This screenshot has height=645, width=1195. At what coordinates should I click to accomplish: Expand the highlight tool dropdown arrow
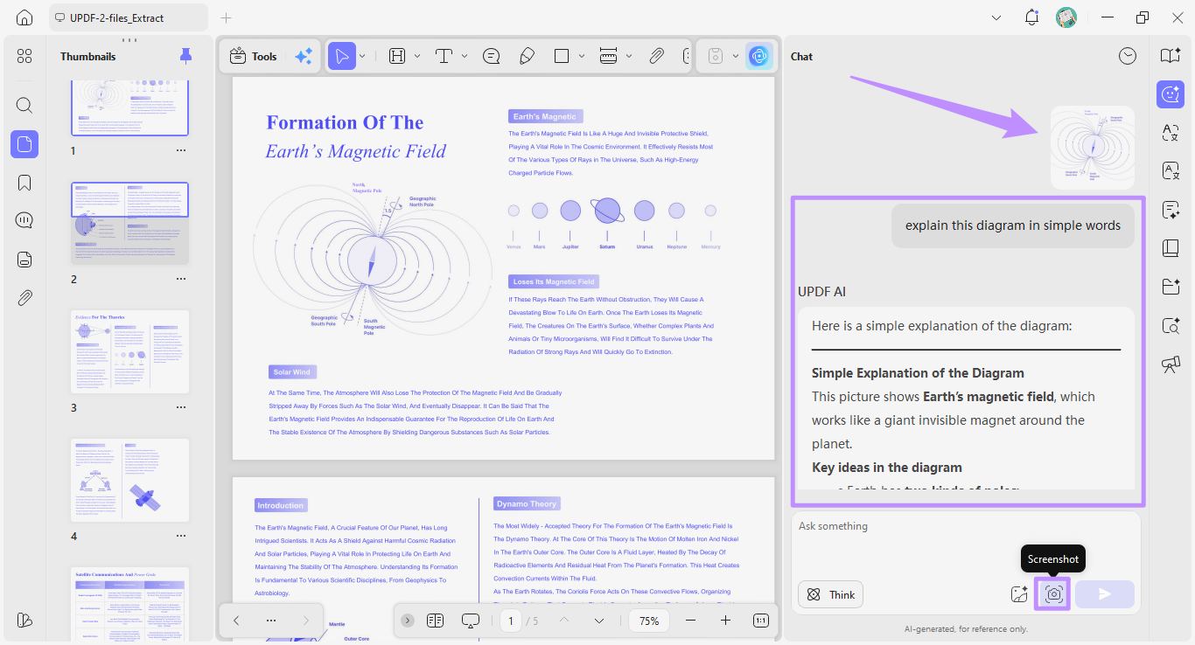point(417,56)
